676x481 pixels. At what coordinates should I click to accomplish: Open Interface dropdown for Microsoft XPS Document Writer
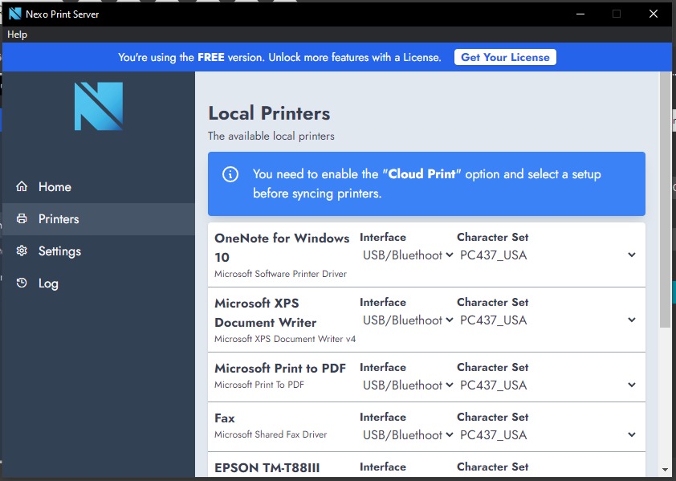407,320
